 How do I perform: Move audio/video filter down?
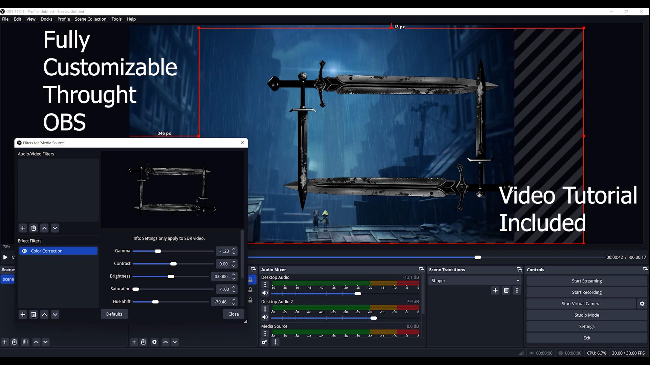point(55,228)
